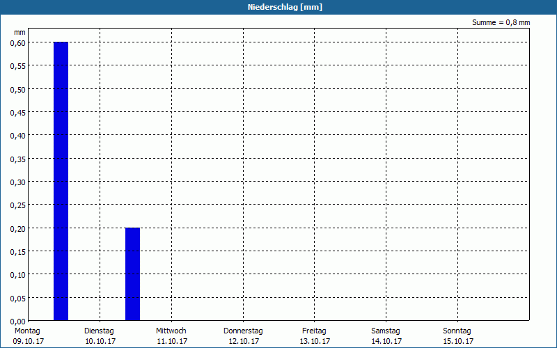Viewport: 557px width, 348px height.
Task: Click the Donnerstag day label
Action: pyautogui.click(x=243, y=331)
